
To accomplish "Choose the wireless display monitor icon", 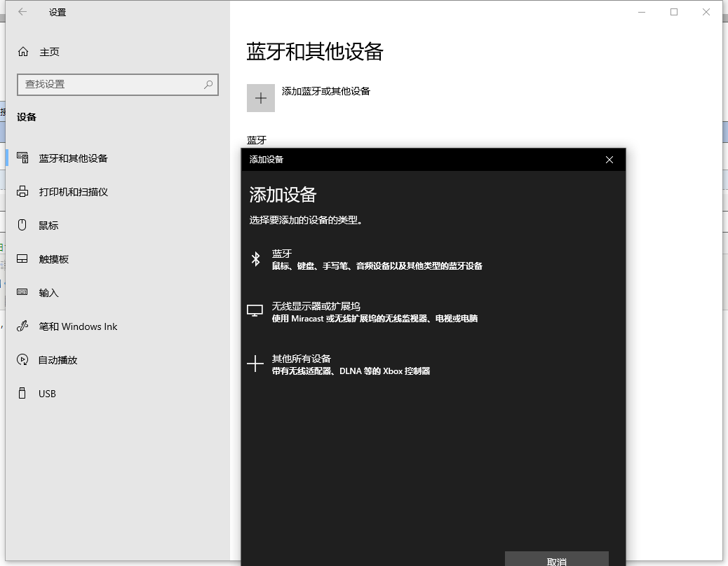I will (255, 310).
